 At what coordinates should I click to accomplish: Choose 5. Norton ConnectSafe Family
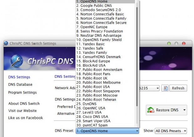pos(105,18)
